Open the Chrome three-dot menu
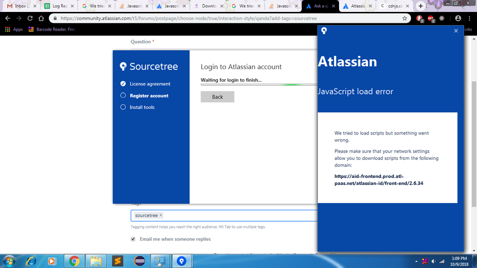This screenshot has width=477, height=268. pyautogui.click(x=470, y=18)
